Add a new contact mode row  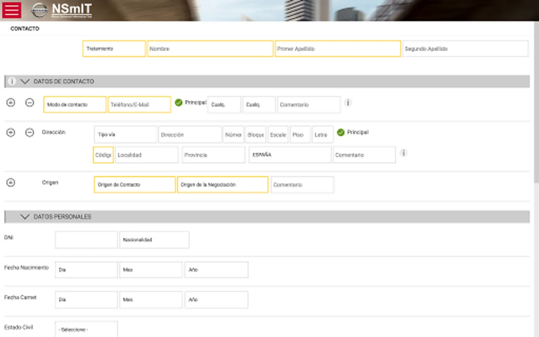coord(11,103)
